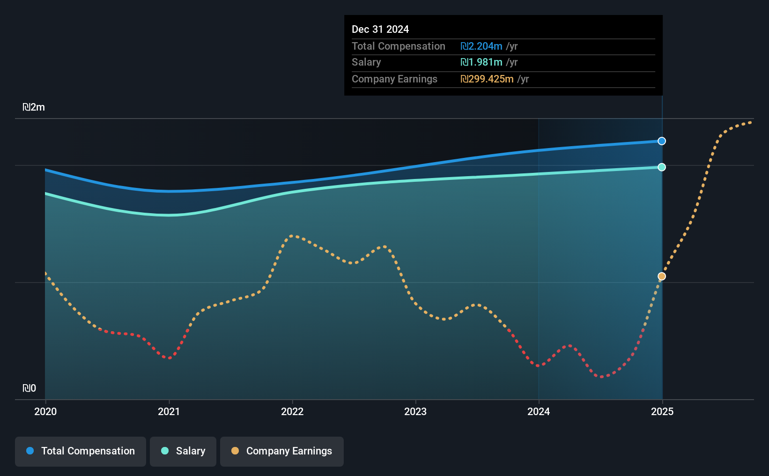769x476 pixels.
Task: Click the ₪2m y-axis label
Action: click(34, 107)
